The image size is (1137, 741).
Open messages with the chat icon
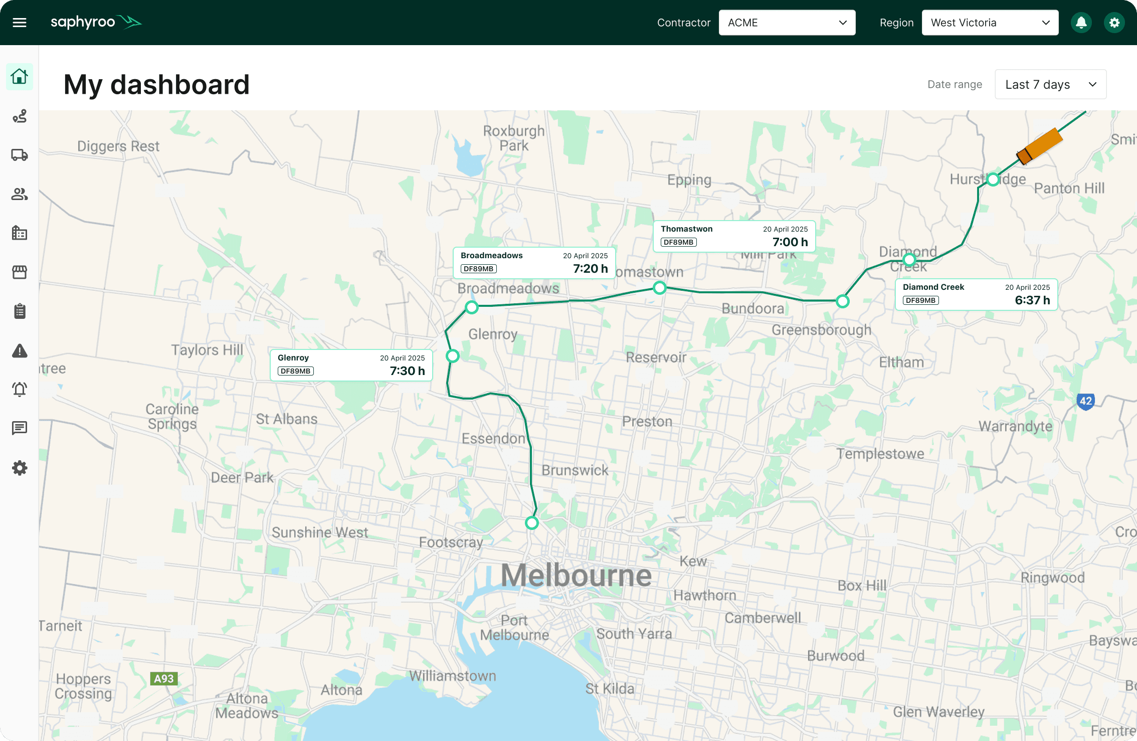19,428
